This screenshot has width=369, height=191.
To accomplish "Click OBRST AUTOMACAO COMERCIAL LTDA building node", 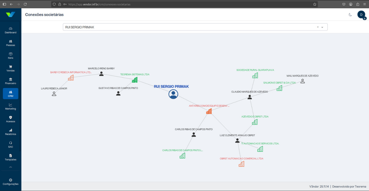I will tap(241, 164).
